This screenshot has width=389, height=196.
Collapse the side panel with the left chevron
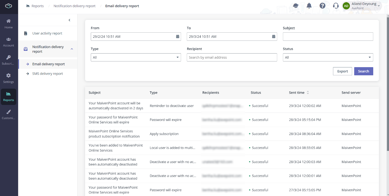pos(69,20)
